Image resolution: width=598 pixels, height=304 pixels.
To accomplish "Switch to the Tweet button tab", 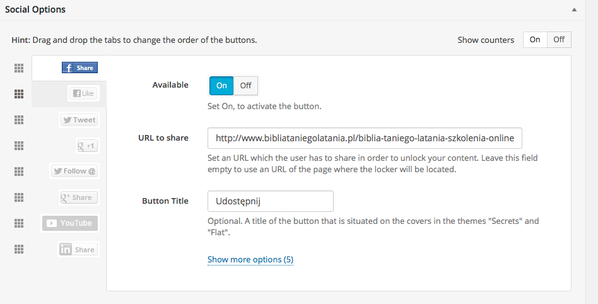I will point(78,120).
